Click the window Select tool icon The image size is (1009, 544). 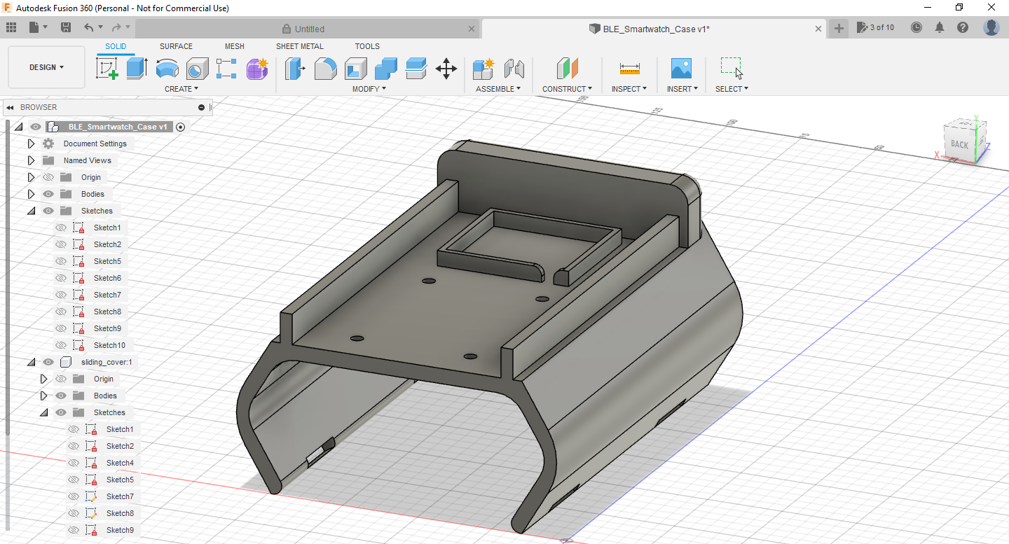click(732, 69)
